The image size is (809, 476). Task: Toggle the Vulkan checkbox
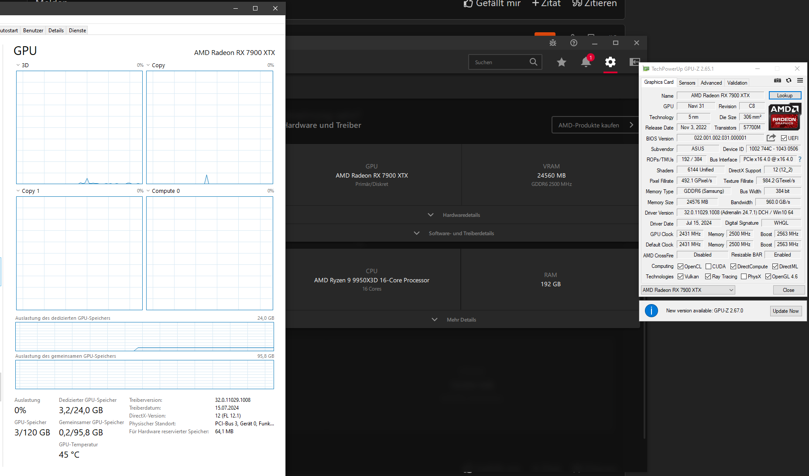[x=680, y=277]
